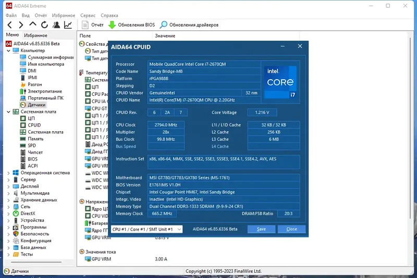Image resolution: width=417 pixels, height=278 pixels.
Task: Select ACPI tree item
Action: 29,166
